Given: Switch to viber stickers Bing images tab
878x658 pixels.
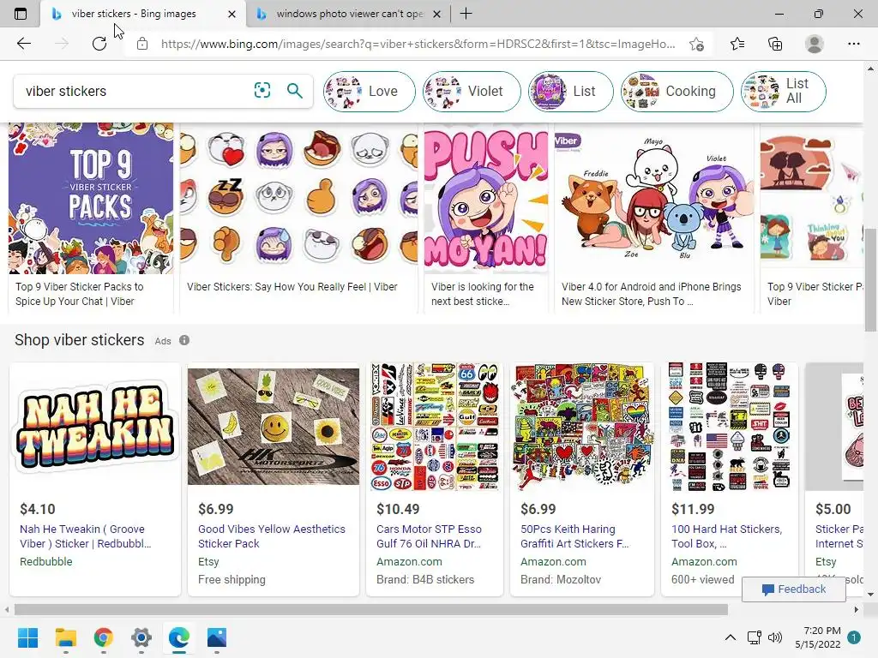Looking at the screenshot, I should pos(133,14).
